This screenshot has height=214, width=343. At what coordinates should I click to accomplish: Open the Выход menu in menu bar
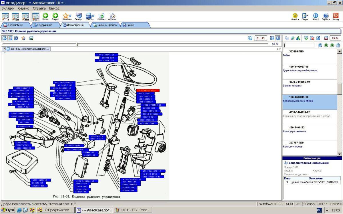tap(54, 9)
